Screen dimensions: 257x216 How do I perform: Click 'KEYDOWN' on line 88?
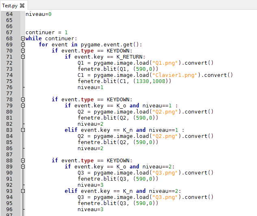[x=118, y=161]
